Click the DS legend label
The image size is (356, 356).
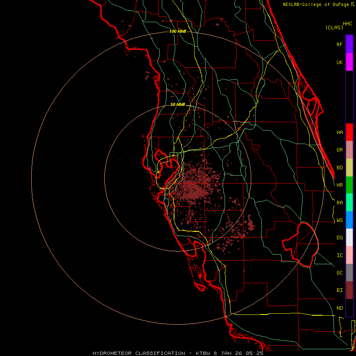339,238
